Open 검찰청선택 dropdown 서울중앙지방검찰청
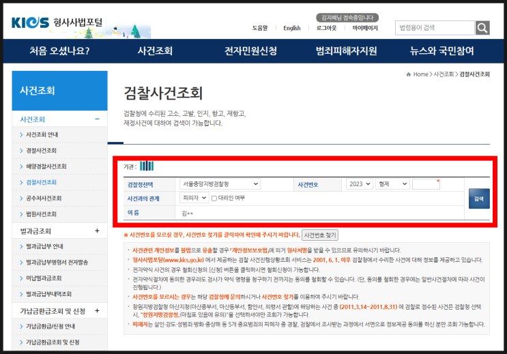Image resolution: width=507 pixels, height=354 pixels. (220, 184)
